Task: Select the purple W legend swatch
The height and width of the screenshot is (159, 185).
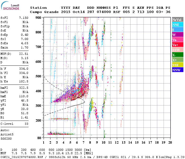Action: tap(178, 35)
